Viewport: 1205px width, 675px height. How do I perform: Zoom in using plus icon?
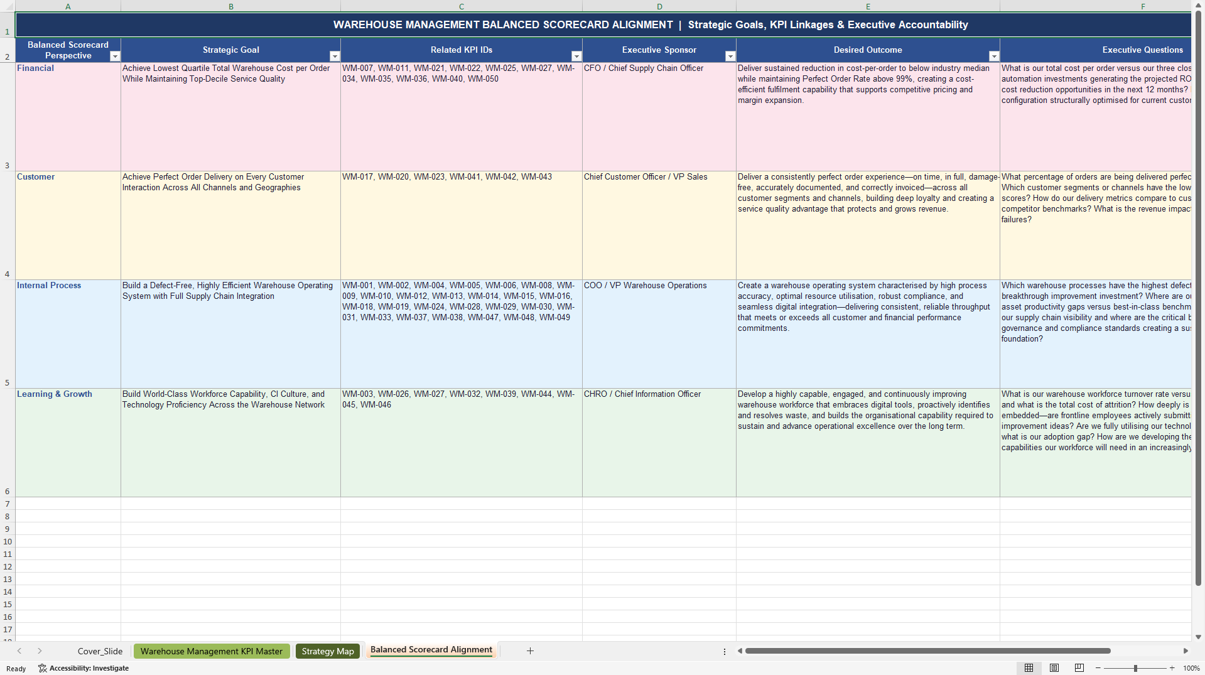pos(1172,668)
